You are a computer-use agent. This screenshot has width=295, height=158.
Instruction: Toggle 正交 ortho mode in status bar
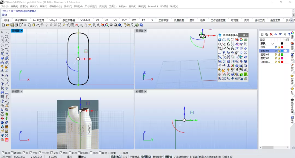[x=125, y=157]
